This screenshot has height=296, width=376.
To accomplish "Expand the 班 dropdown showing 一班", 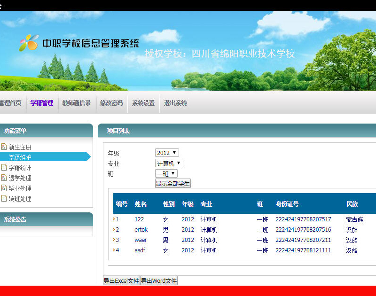I will [166, 174].
